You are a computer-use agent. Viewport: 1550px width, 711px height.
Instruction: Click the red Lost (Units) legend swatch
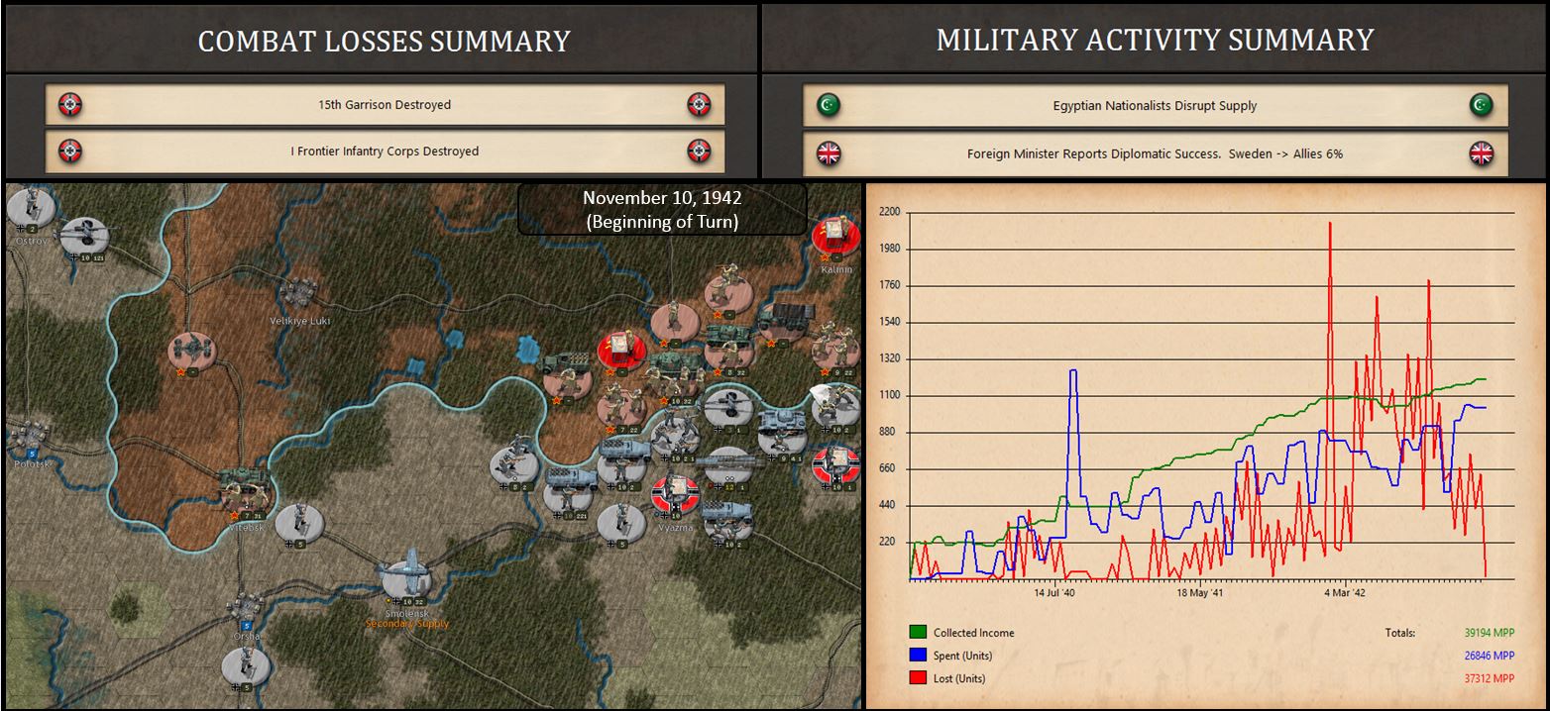918,678
